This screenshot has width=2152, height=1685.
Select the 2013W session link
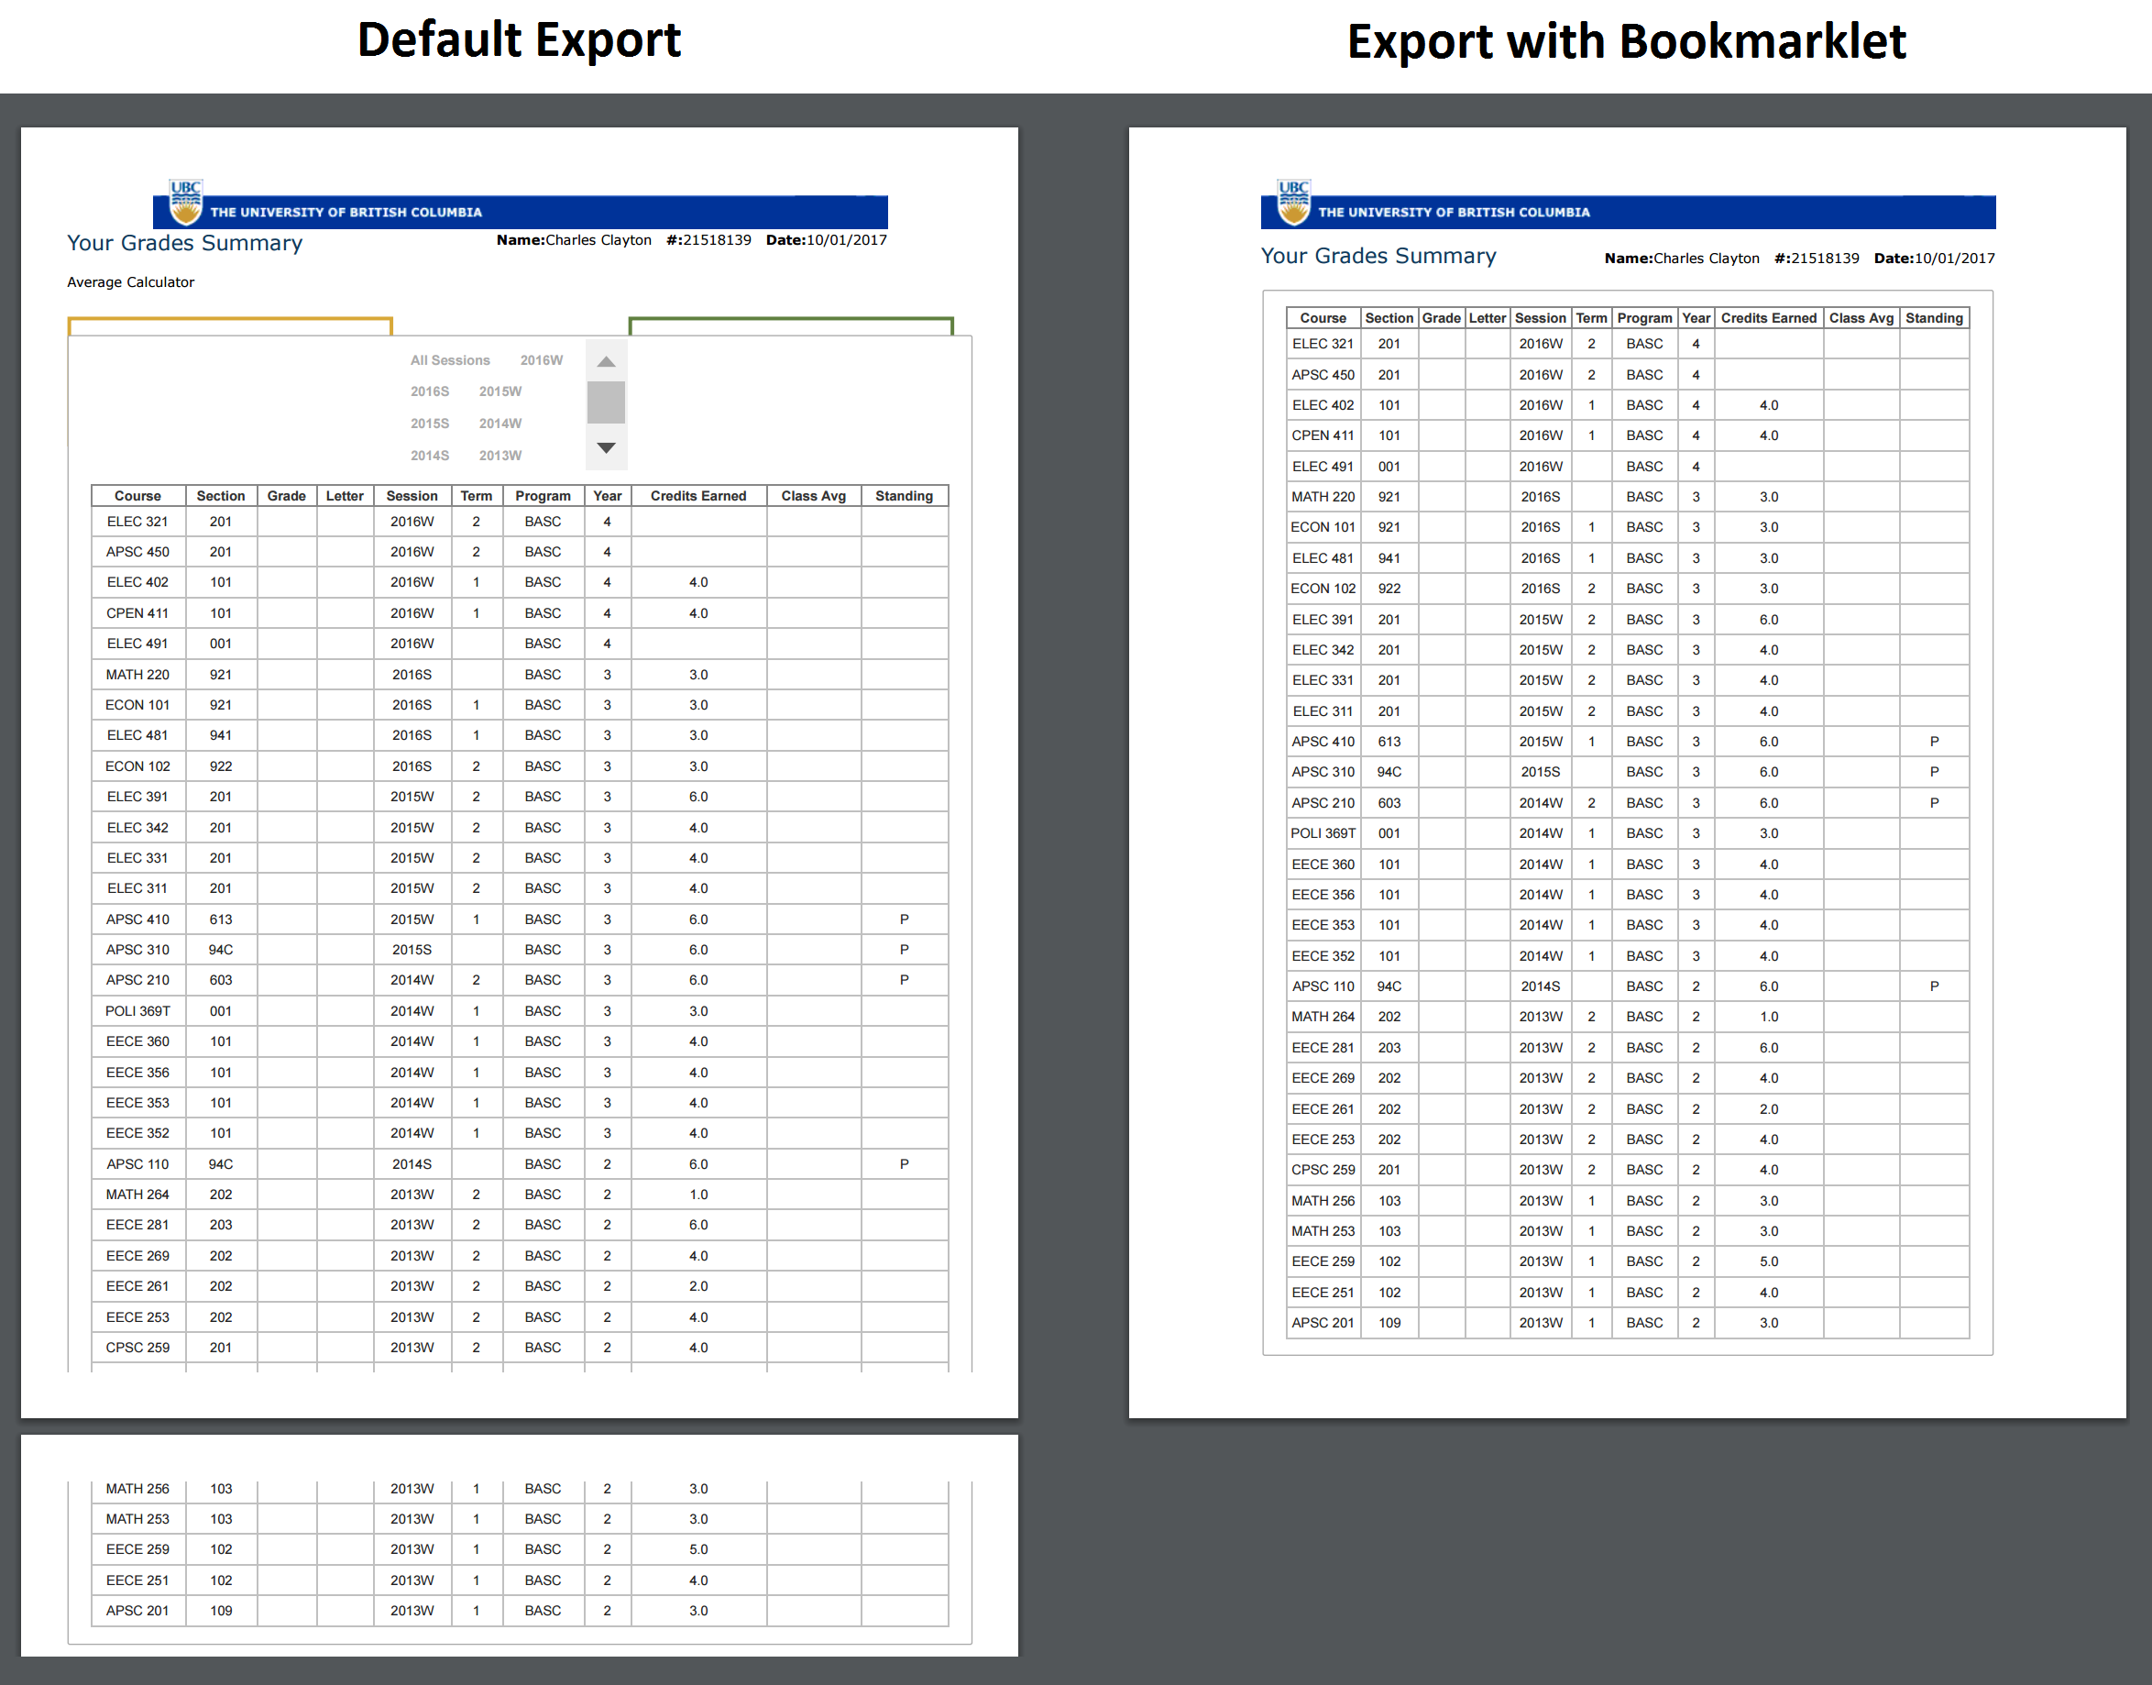click(500, 456)
